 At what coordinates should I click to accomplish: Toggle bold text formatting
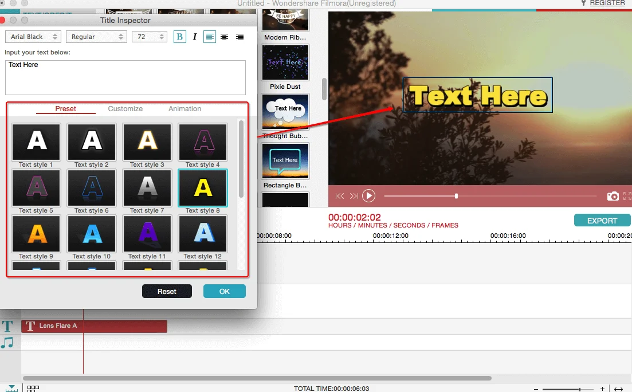pyautogui.click(x=180, y=37)
